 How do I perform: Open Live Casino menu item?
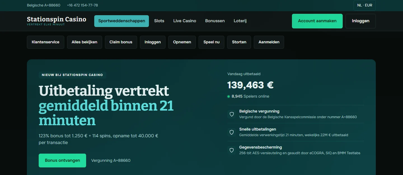tap(185, 21)
